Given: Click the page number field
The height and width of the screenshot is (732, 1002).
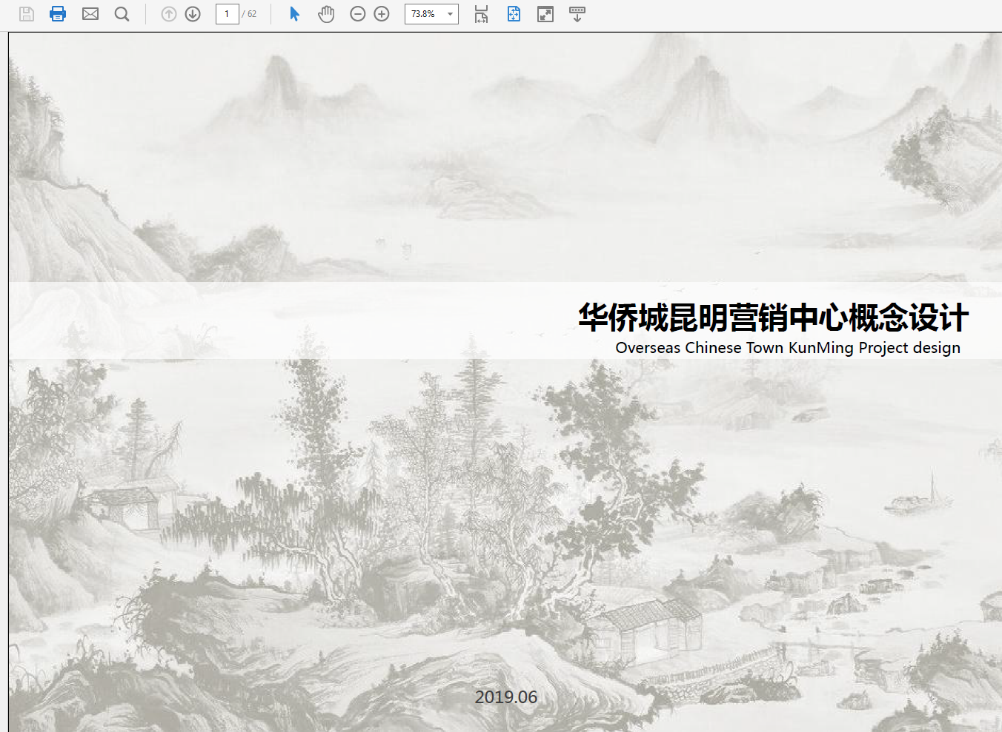Looking at the screenshot, I should 227,14.
